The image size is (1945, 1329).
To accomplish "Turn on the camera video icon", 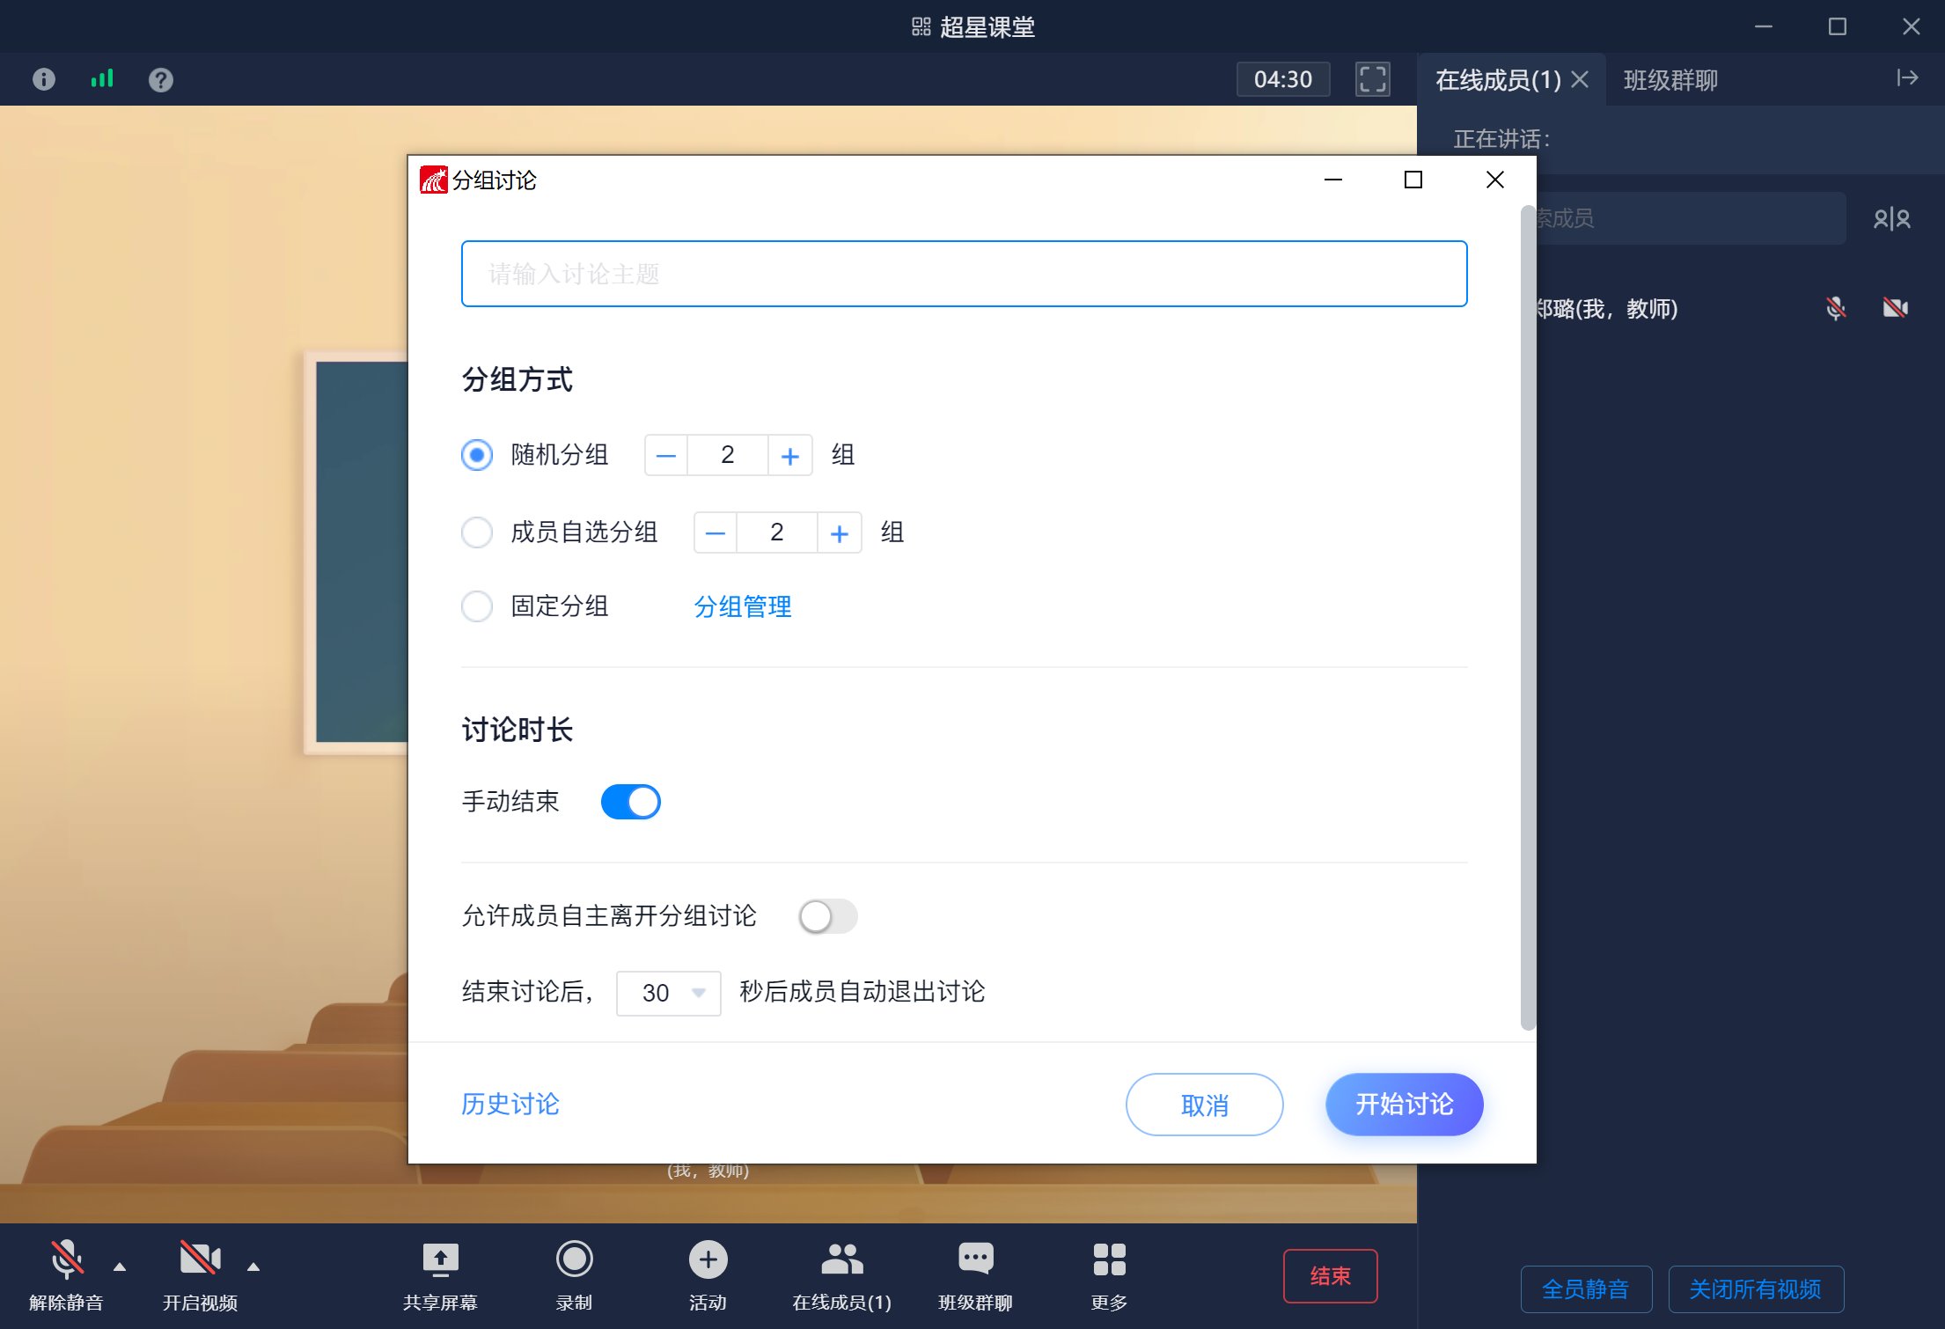I will [x=200, y=1259].
